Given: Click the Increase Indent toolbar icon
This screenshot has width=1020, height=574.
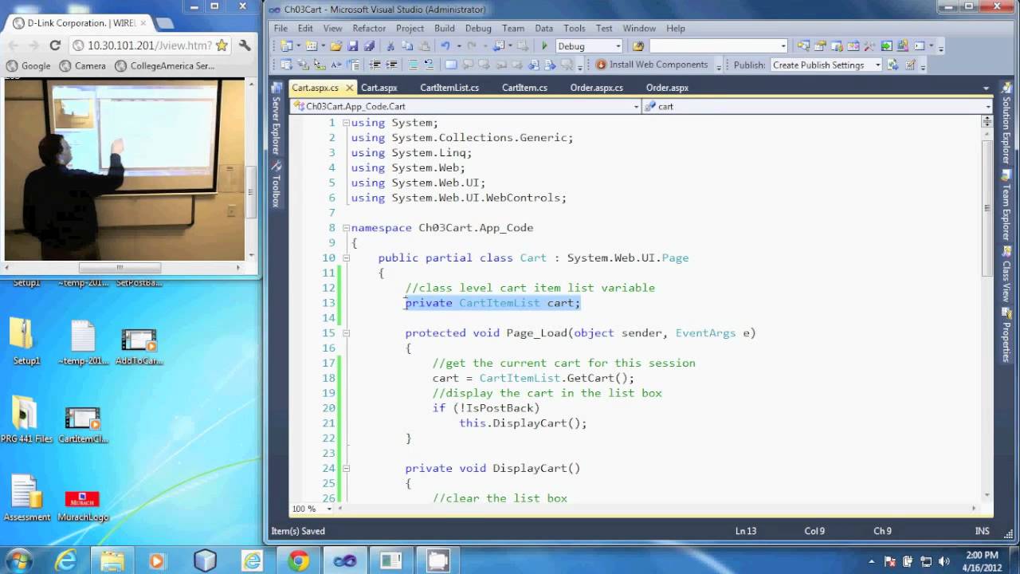Looking at the screenshot, I should pyautogui.click(x=391, y=65).
